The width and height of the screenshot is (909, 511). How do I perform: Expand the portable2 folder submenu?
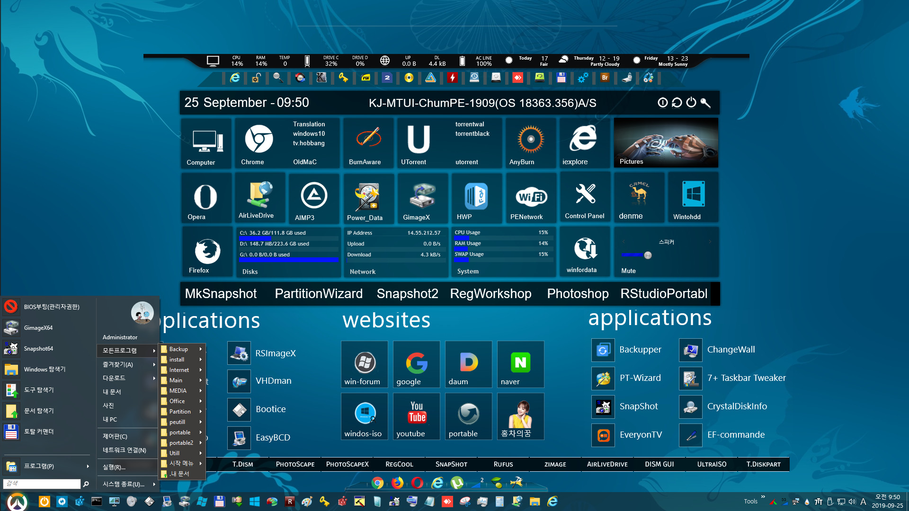[182, 443]
